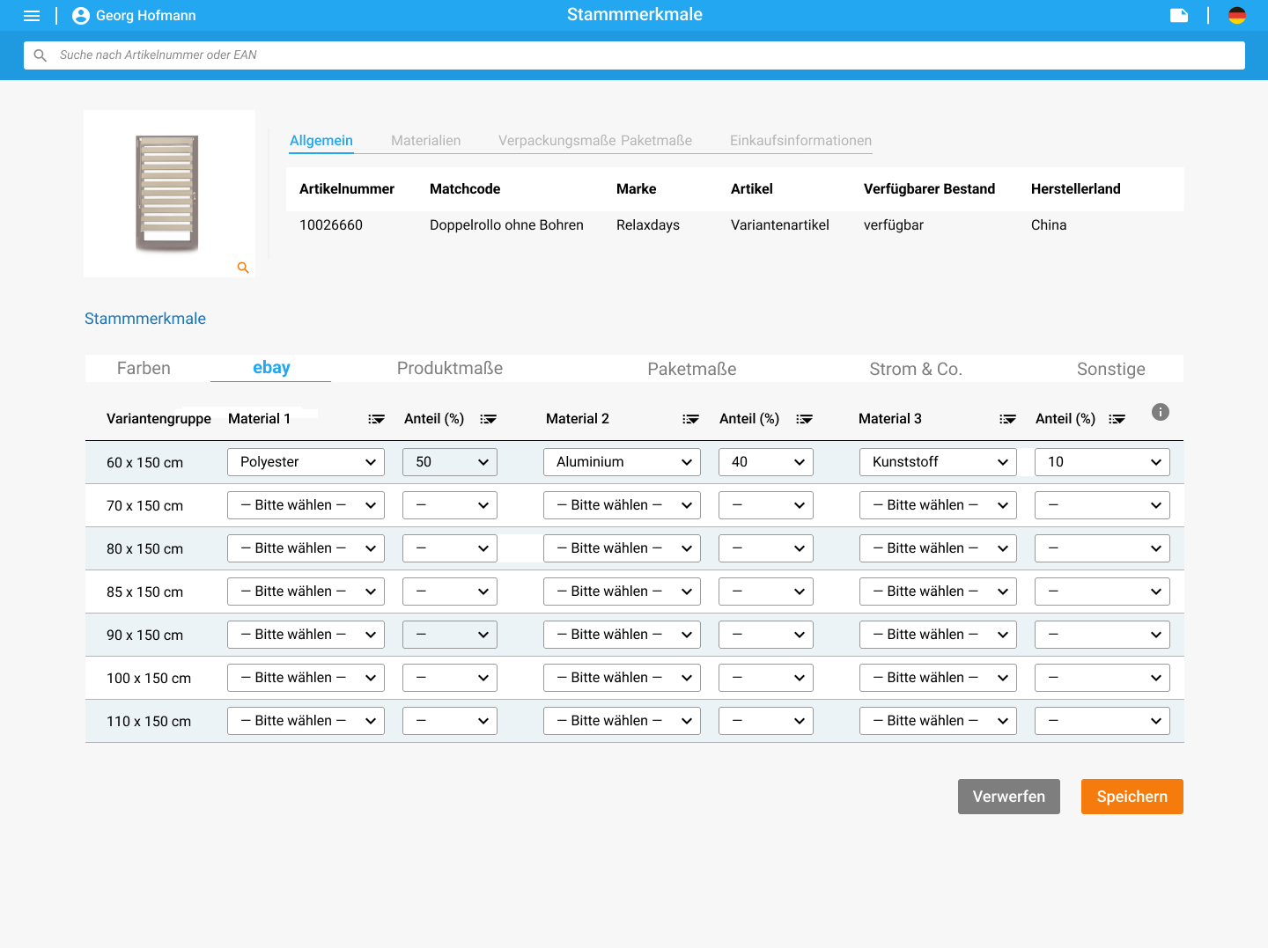Zoom product image with orange magnifier

point(243,268)
